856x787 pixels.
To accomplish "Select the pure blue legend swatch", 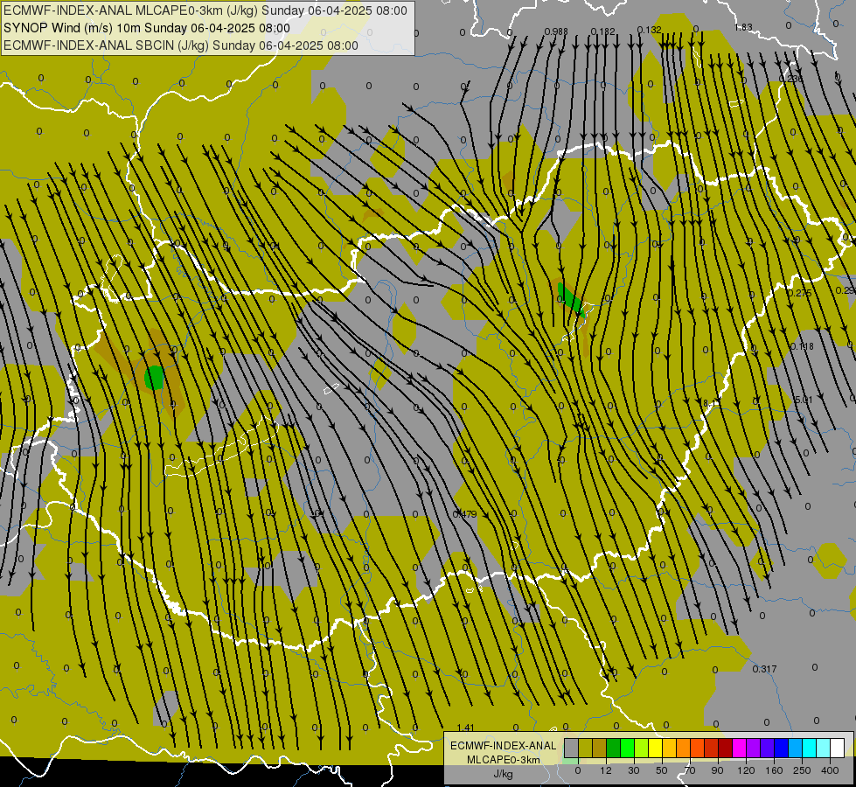I will point(782,748).
